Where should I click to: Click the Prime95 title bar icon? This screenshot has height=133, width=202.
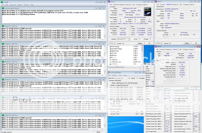[2, 2]
